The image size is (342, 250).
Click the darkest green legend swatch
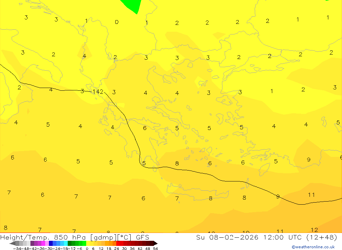(69, 243)
